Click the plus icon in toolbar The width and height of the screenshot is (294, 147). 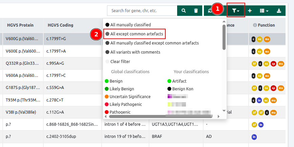[x=250, y=11]
